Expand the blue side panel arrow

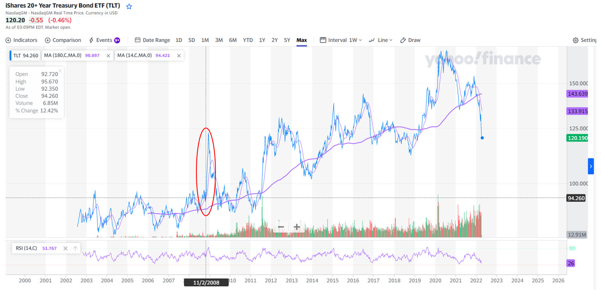pos(590,166)
